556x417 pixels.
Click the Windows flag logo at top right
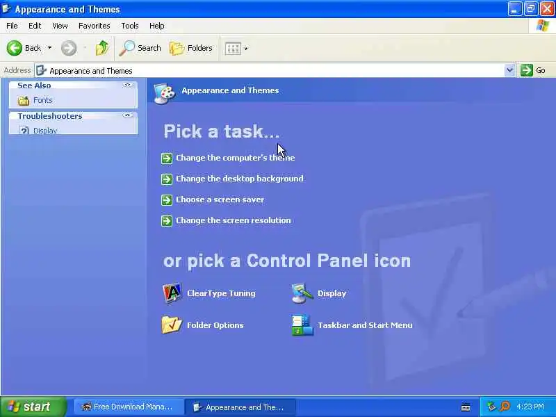[543, 26]
